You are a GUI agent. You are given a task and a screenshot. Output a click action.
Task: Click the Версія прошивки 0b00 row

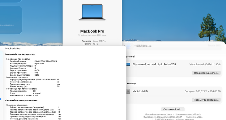click(x=25, y=70)
